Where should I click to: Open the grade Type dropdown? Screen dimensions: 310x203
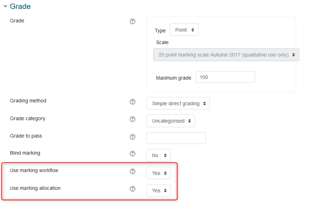pos(184,30)
